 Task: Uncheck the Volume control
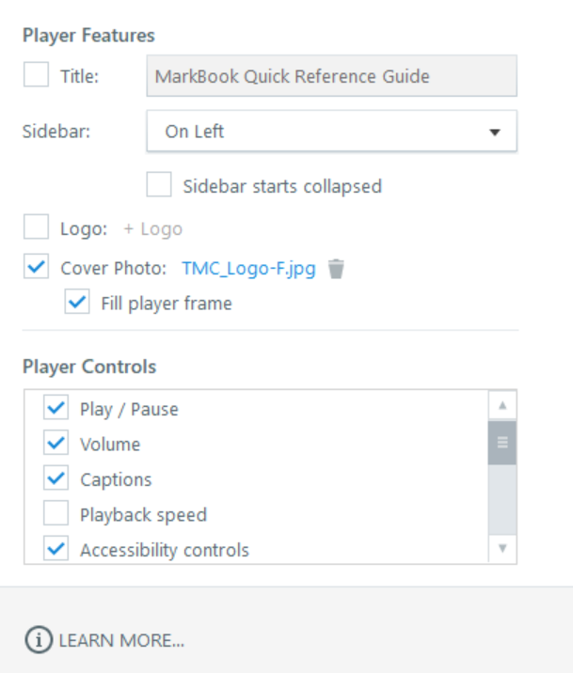tap(56, 444)
